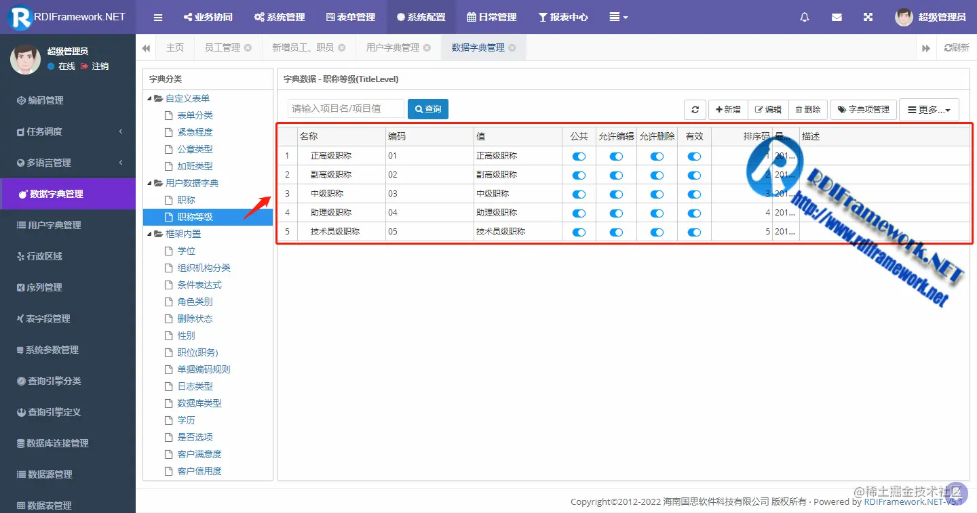Viewport: 977px width, 513px height.
Task: Open the 更多 dropdown menu
Action: coord(929,109)
